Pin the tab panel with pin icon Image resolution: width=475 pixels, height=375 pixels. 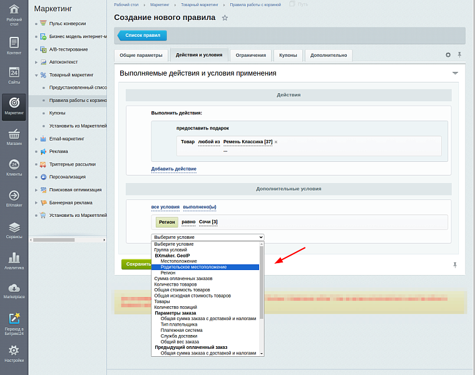pos(459,55)
